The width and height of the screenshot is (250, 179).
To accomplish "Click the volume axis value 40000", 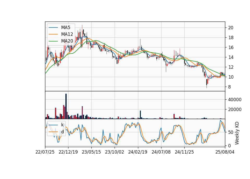I will (x=235, y=100).
